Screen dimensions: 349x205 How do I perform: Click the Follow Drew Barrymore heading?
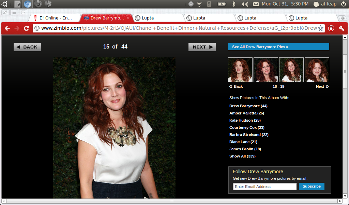258,172
